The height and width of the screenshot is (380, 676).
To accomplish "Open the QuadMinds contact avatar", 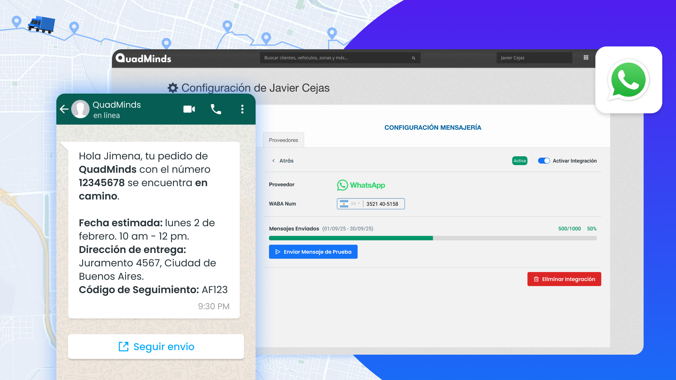I will [x=80, y=109].
